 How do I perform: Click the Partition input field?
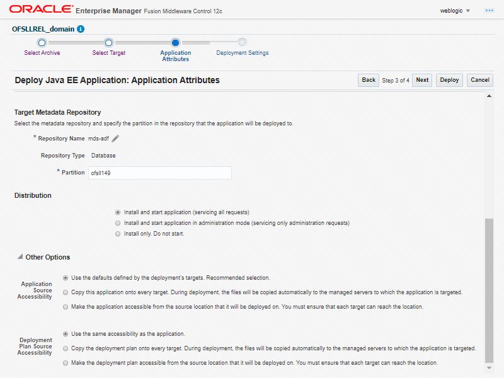160,173
